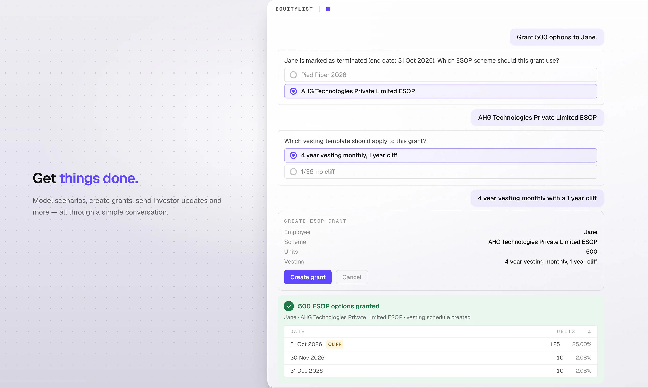Click the % column header
This screenshot has height=388, width=648.
[x=589, y=332]
